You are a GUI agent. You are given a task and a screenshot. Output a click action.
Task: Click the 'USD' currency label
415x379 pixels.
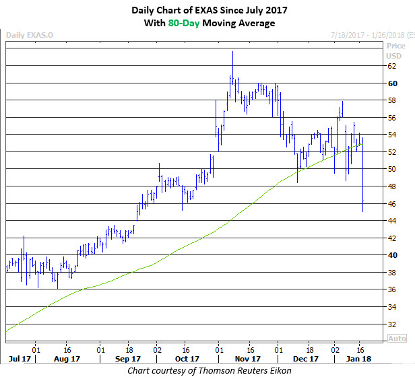pyautogui.click(x=394, y=56)
